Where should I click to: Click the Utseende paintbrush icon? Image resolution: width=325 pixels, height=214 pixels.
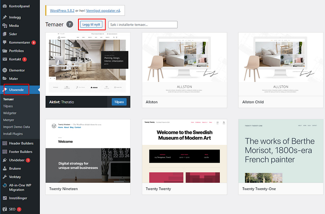[x=5, y=90]
